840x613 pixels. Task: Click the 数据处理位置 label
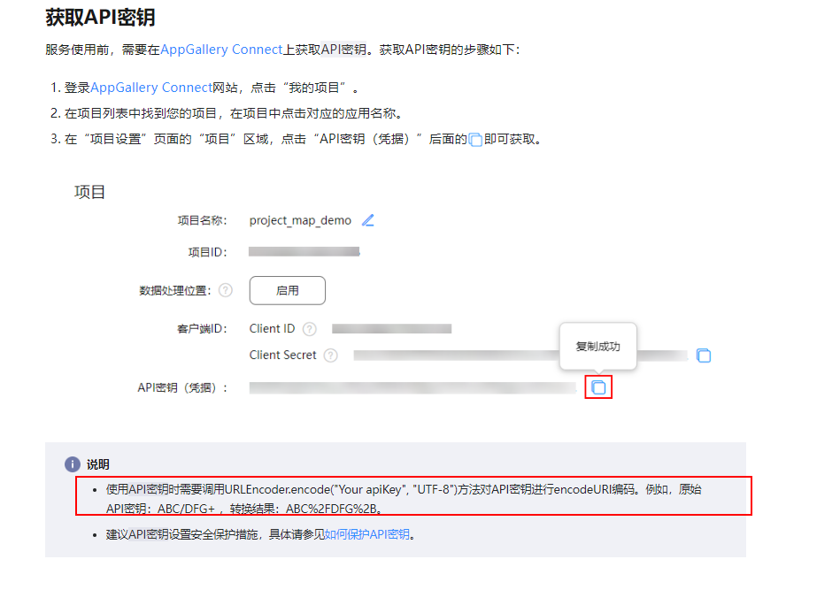175,290
